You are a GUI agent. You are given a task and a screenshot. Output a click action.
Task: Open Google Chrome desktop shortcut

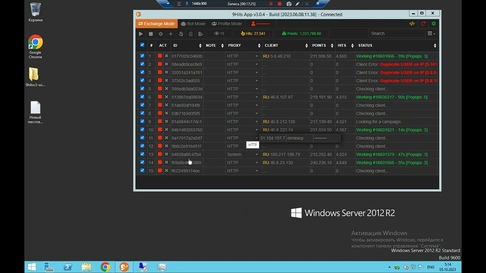35,47
